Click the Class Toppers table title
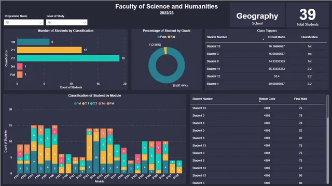Image resolution: width=332 pixels, height=186 pixels. [267, 30]
